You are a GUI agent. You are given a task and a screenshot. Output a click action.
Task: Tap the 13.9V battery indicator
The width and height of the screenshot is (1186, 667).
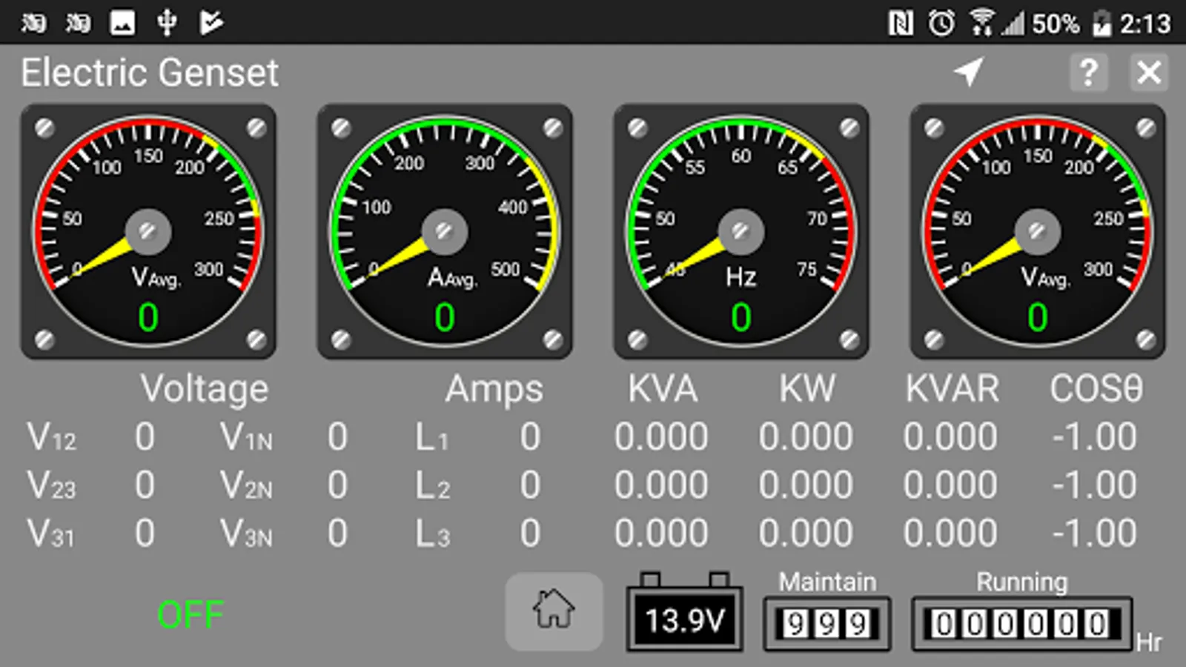point(684,612)
